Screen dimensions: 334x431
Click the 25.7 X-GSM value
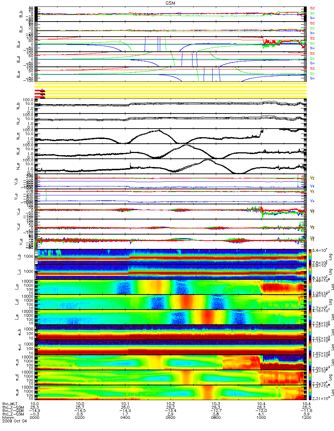80,408
